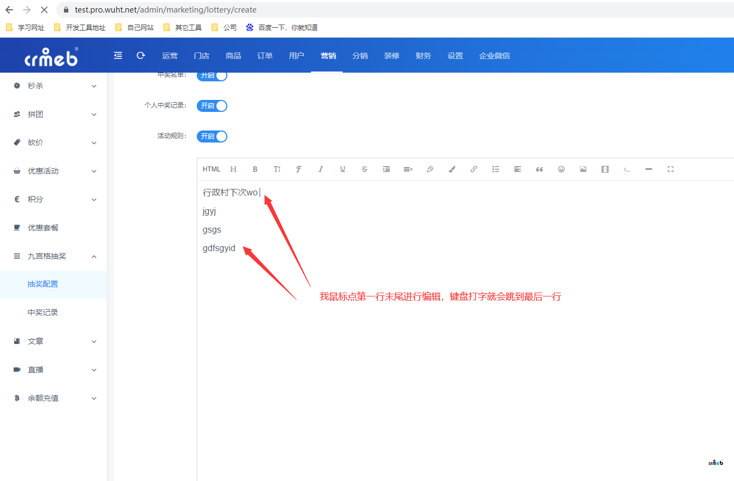Toggle bold formatting in editor
734x481 pixels.
pyautogui.click(x=255, y=169)
